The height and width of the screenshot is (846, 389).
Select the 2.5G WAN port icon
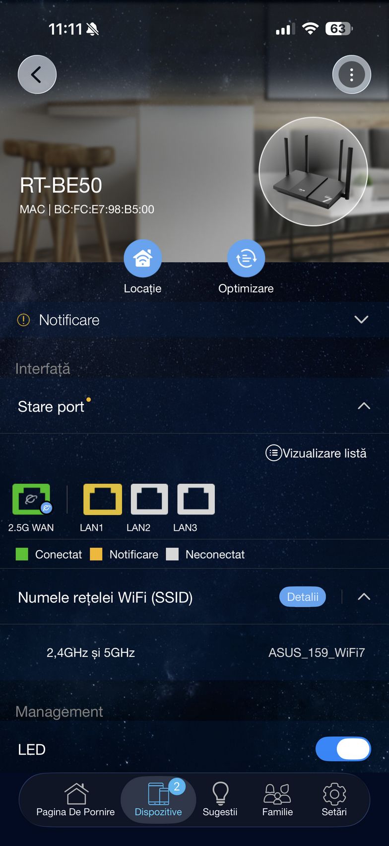(32, 499)
